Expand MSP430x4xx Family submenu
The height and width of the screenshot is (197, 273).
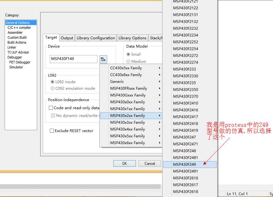click(131, 129)
